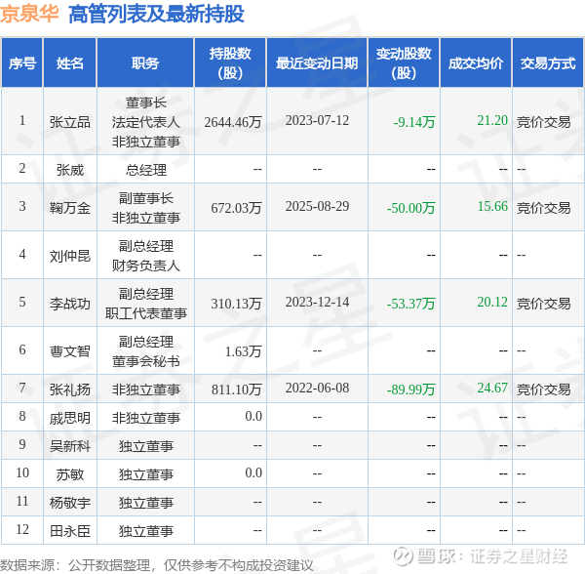Click the 姓名 column header
Screen dimensions: 585x574
coord(70,62)
